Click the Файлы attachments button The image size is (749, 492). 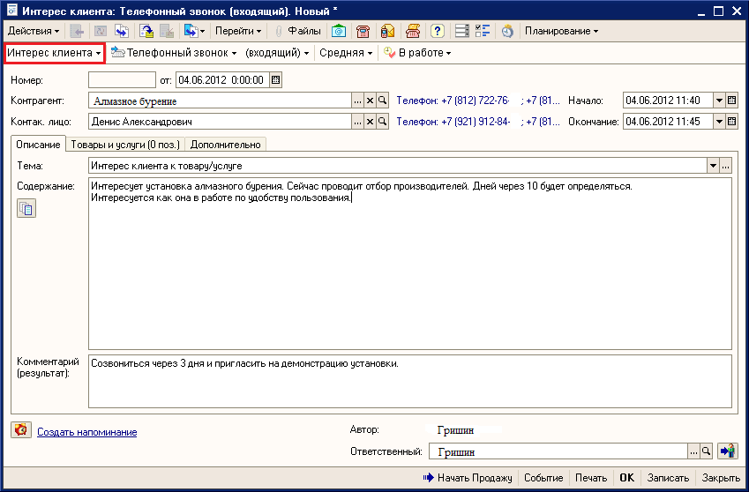[298, 31]
